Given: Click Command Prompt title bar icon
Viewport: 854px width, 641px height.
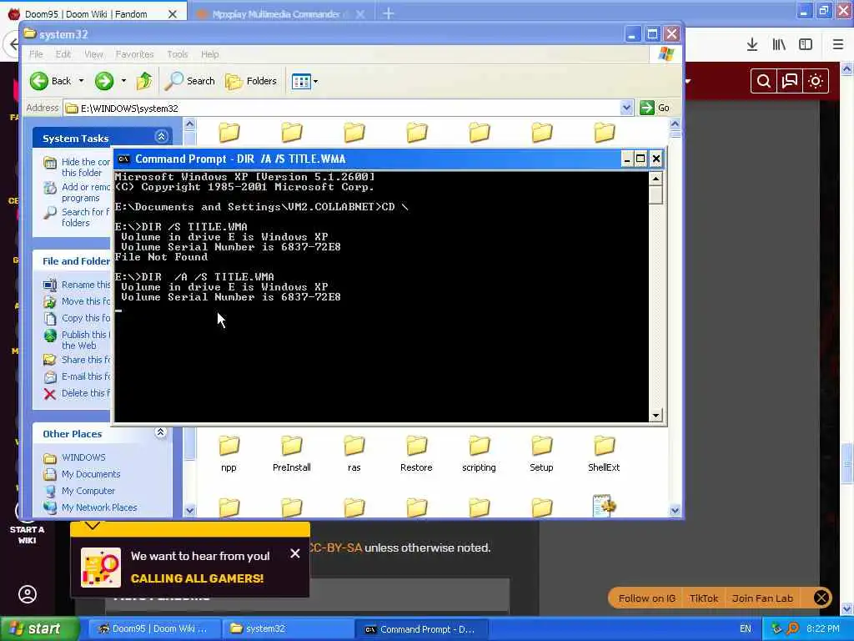Looking at the screenshot, I should point(123,159).
